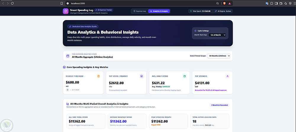Viewport: 296px width, 132px height.
Task: Click the Smart Spending Log app logo
Action: (x=65, y=11)
